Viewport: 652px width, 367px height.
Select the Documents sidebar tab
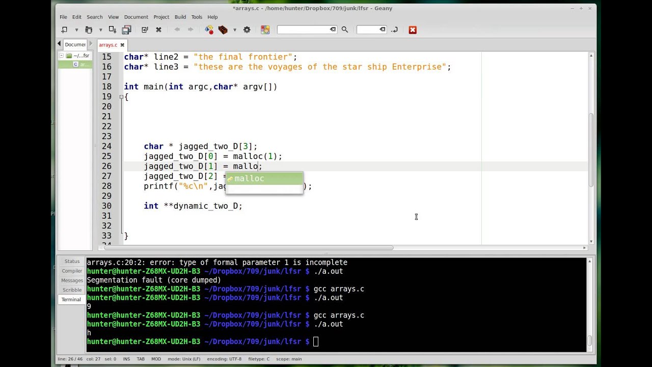(x=75, y=44)
